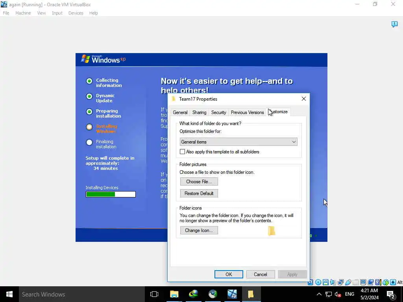Viewport: 403px width, 302px height.
Task: Click the VirtualBox USB devices status icon
Action: (348, 282)
